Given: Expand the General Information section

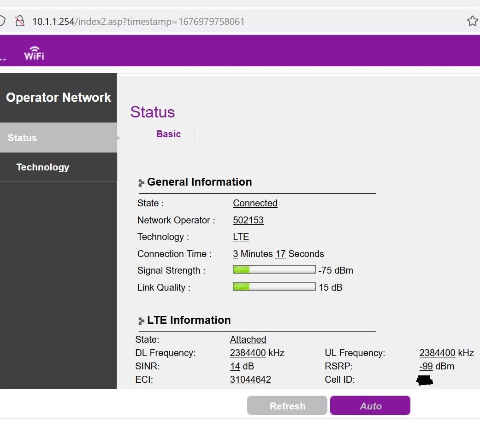Looking at the screenshot, I should [199, 182].
